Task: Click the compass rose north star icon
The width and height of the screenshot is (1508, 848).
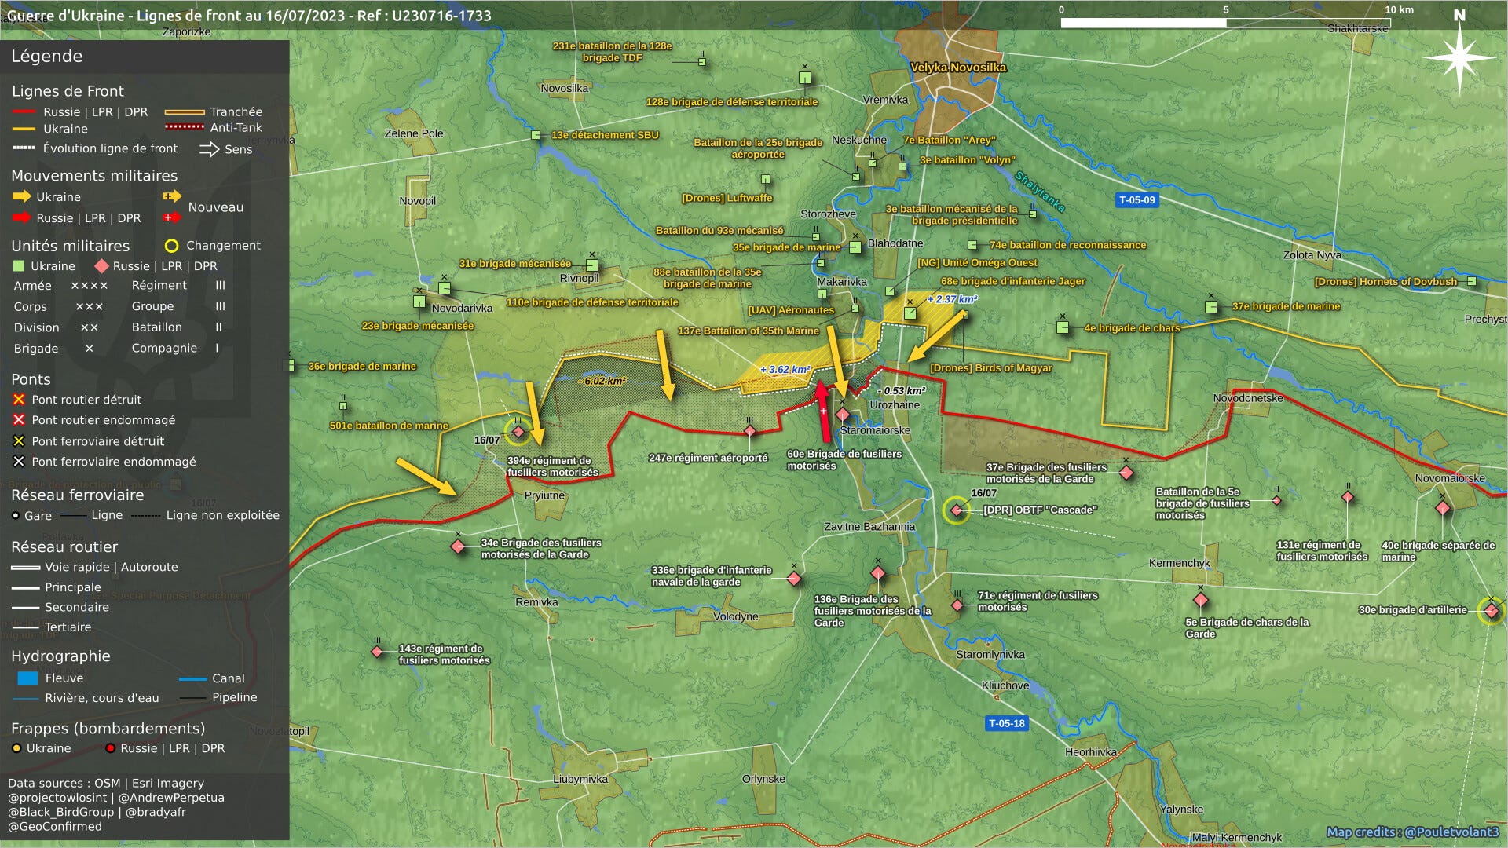Action: tap(1459, 57)
